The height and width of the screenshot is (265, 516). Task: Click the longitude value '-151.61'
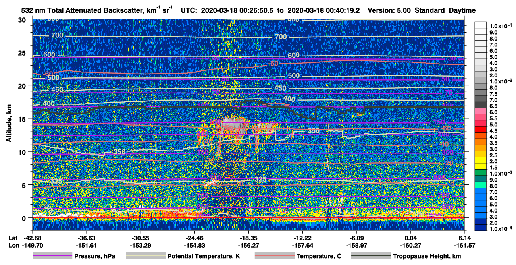pos(86,245)
